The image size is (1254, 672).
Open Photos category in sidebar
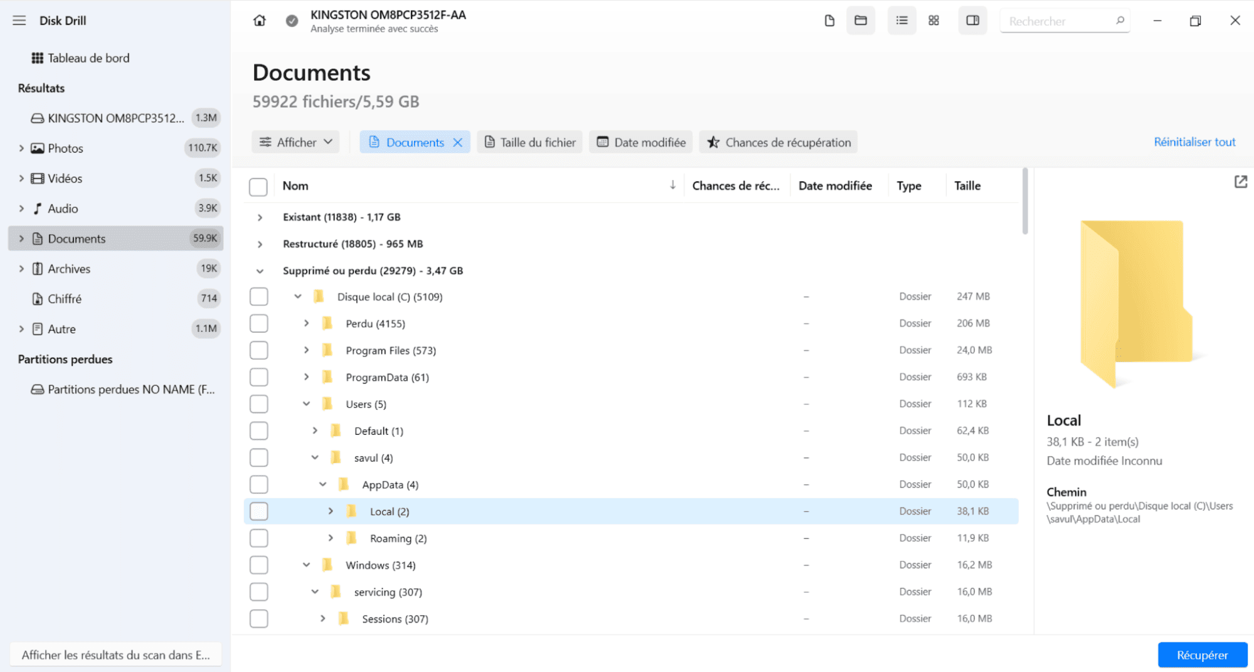tap(65, 148)
